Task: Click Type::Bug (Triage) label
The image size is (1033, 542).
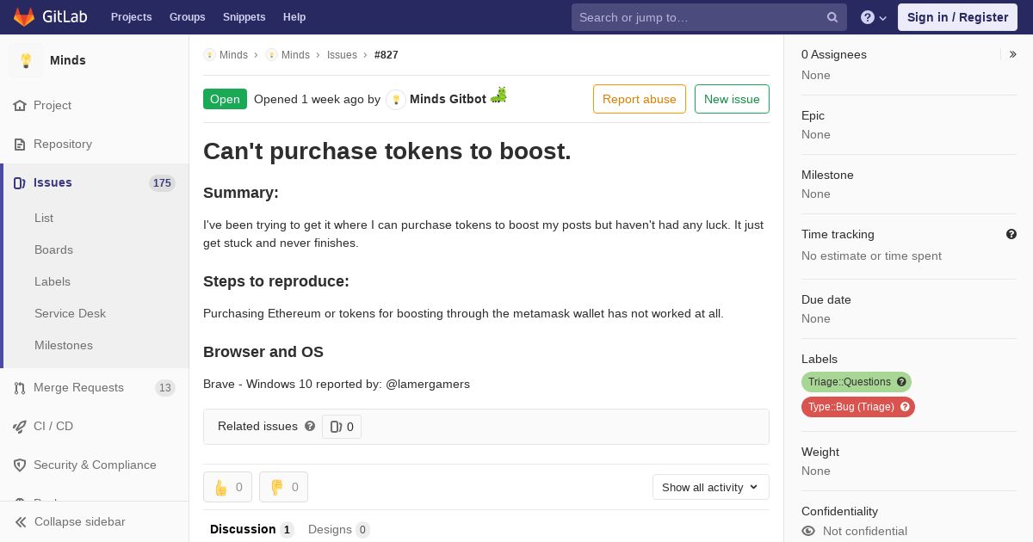Action: click(851, 407)
